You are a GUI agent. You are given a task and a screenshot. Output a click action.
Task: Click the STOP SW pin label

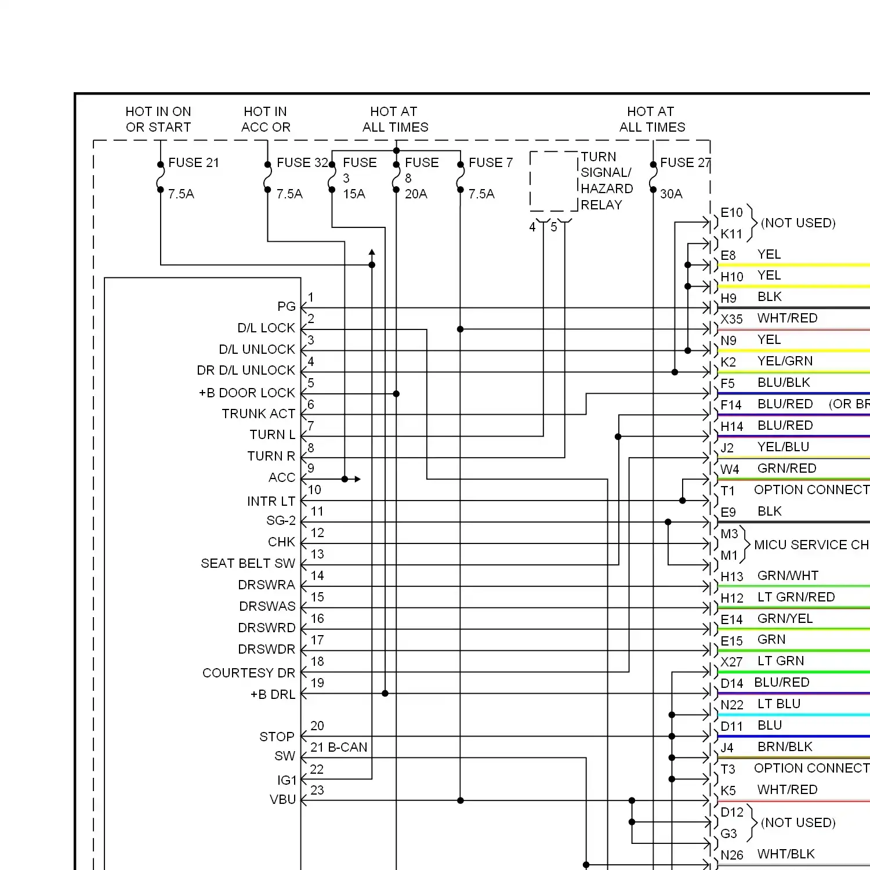pos(277,746)
